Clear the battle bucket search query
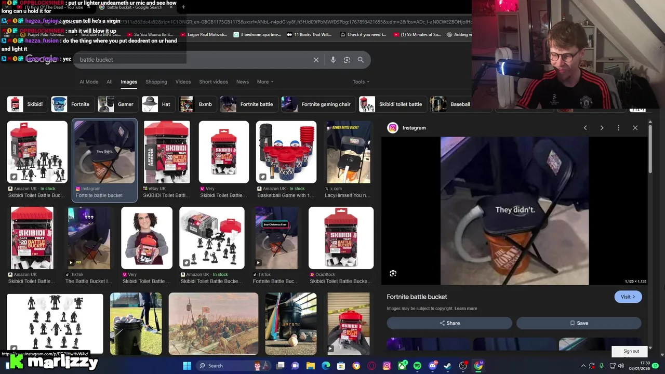This screenshot has height=374, width=665. click(x=316, y=60)
